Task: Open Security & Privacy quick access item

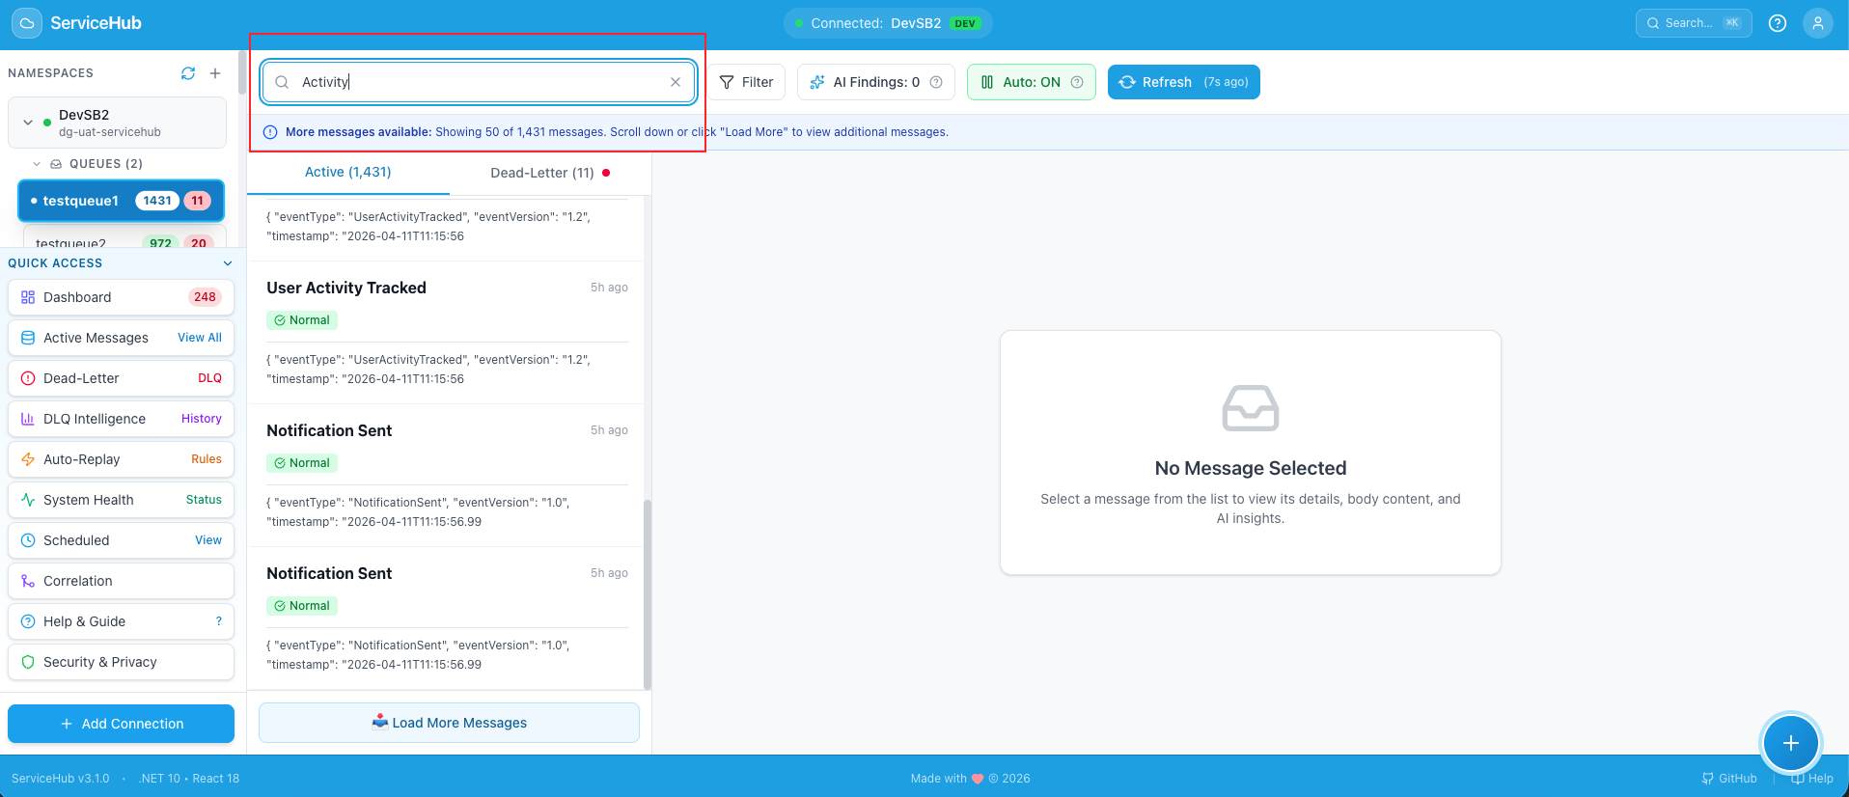Action: [121, 662]
